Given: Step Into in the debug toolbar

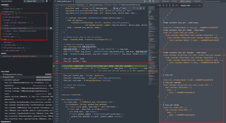Looking at the screenshot, I should (x=167, y=6).
